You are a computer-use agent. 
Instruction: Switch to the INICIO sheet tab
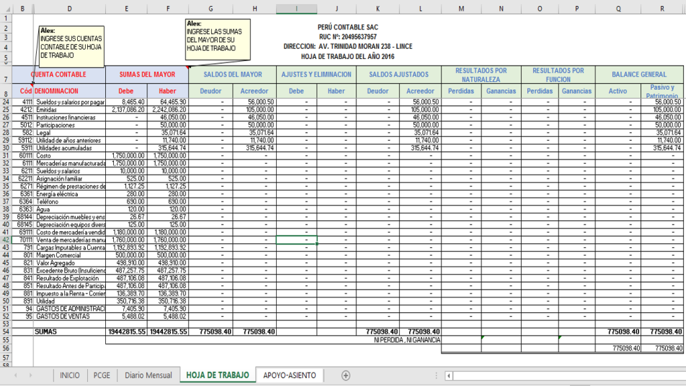[x=70, y=375]
